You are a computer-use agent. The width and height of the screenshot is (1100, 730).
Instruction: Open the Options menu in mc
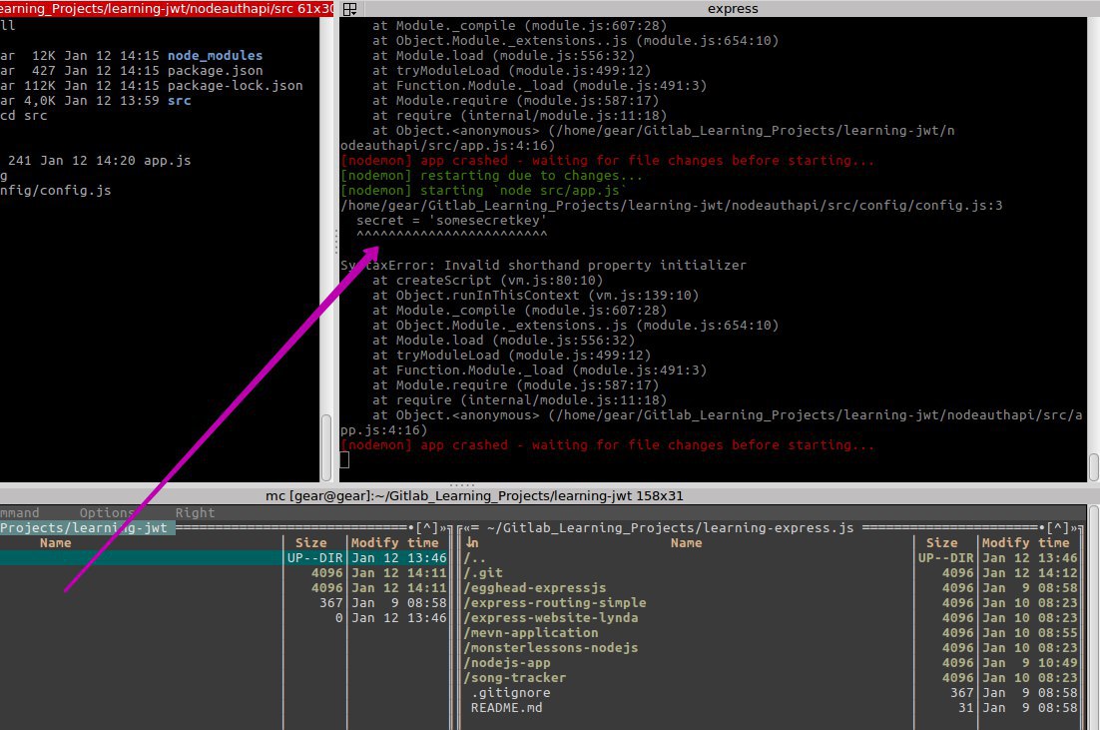[x=107, y=512]
